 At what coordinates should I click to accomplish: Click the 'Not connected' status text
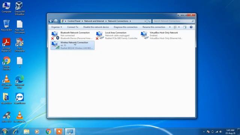67,36
